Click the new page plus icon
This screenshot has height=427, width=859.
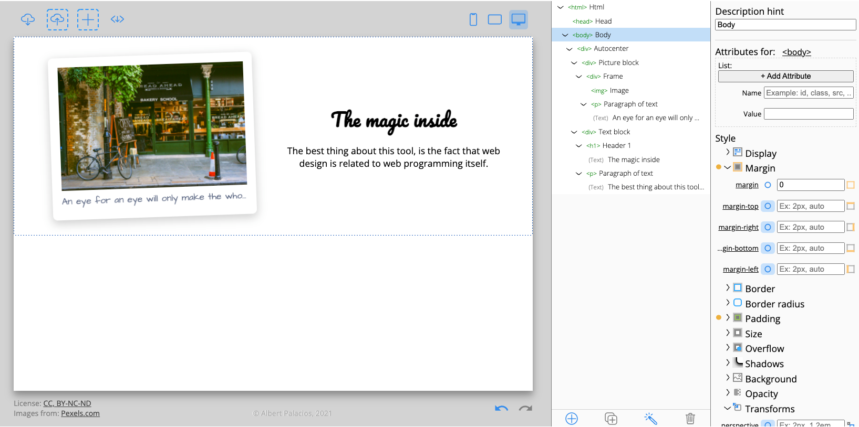(x=88, y=19)
